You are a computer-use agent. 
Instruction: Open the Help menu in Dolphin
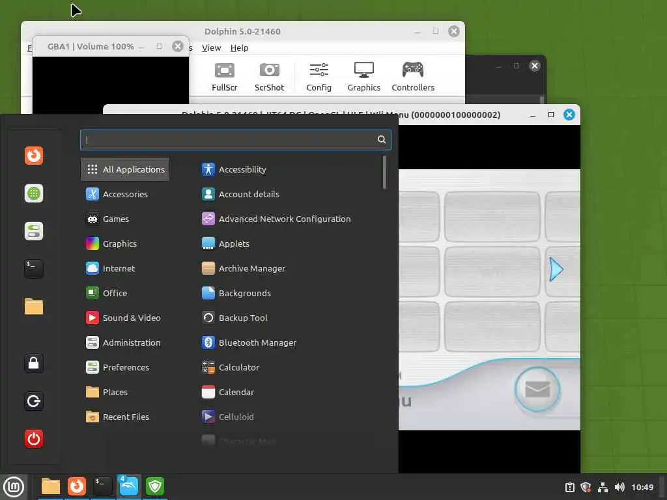[239, 48]
